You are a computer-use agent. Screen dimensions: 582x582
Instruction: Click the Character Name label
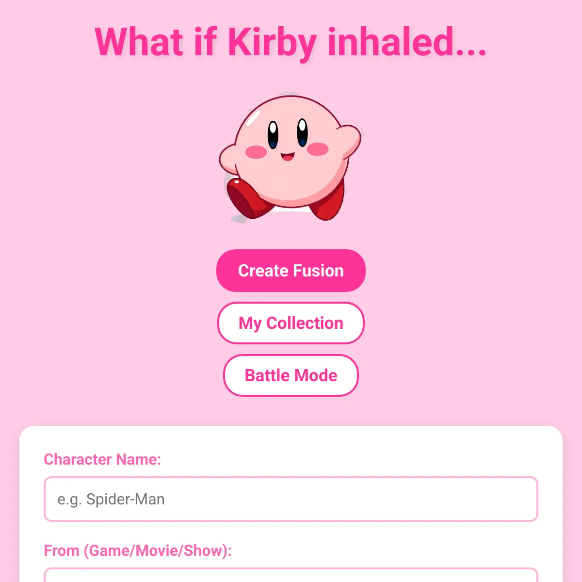102,459
